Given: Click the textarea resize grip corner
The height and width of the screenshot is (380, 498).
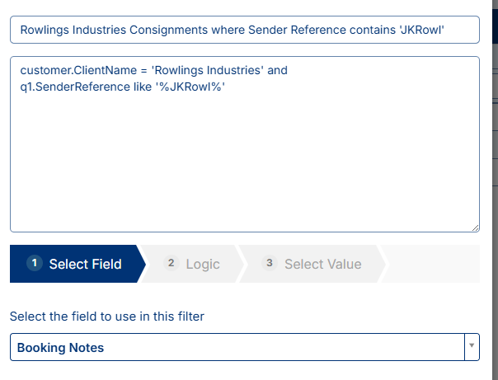Looking at the screenshot, I should (475, 228).
